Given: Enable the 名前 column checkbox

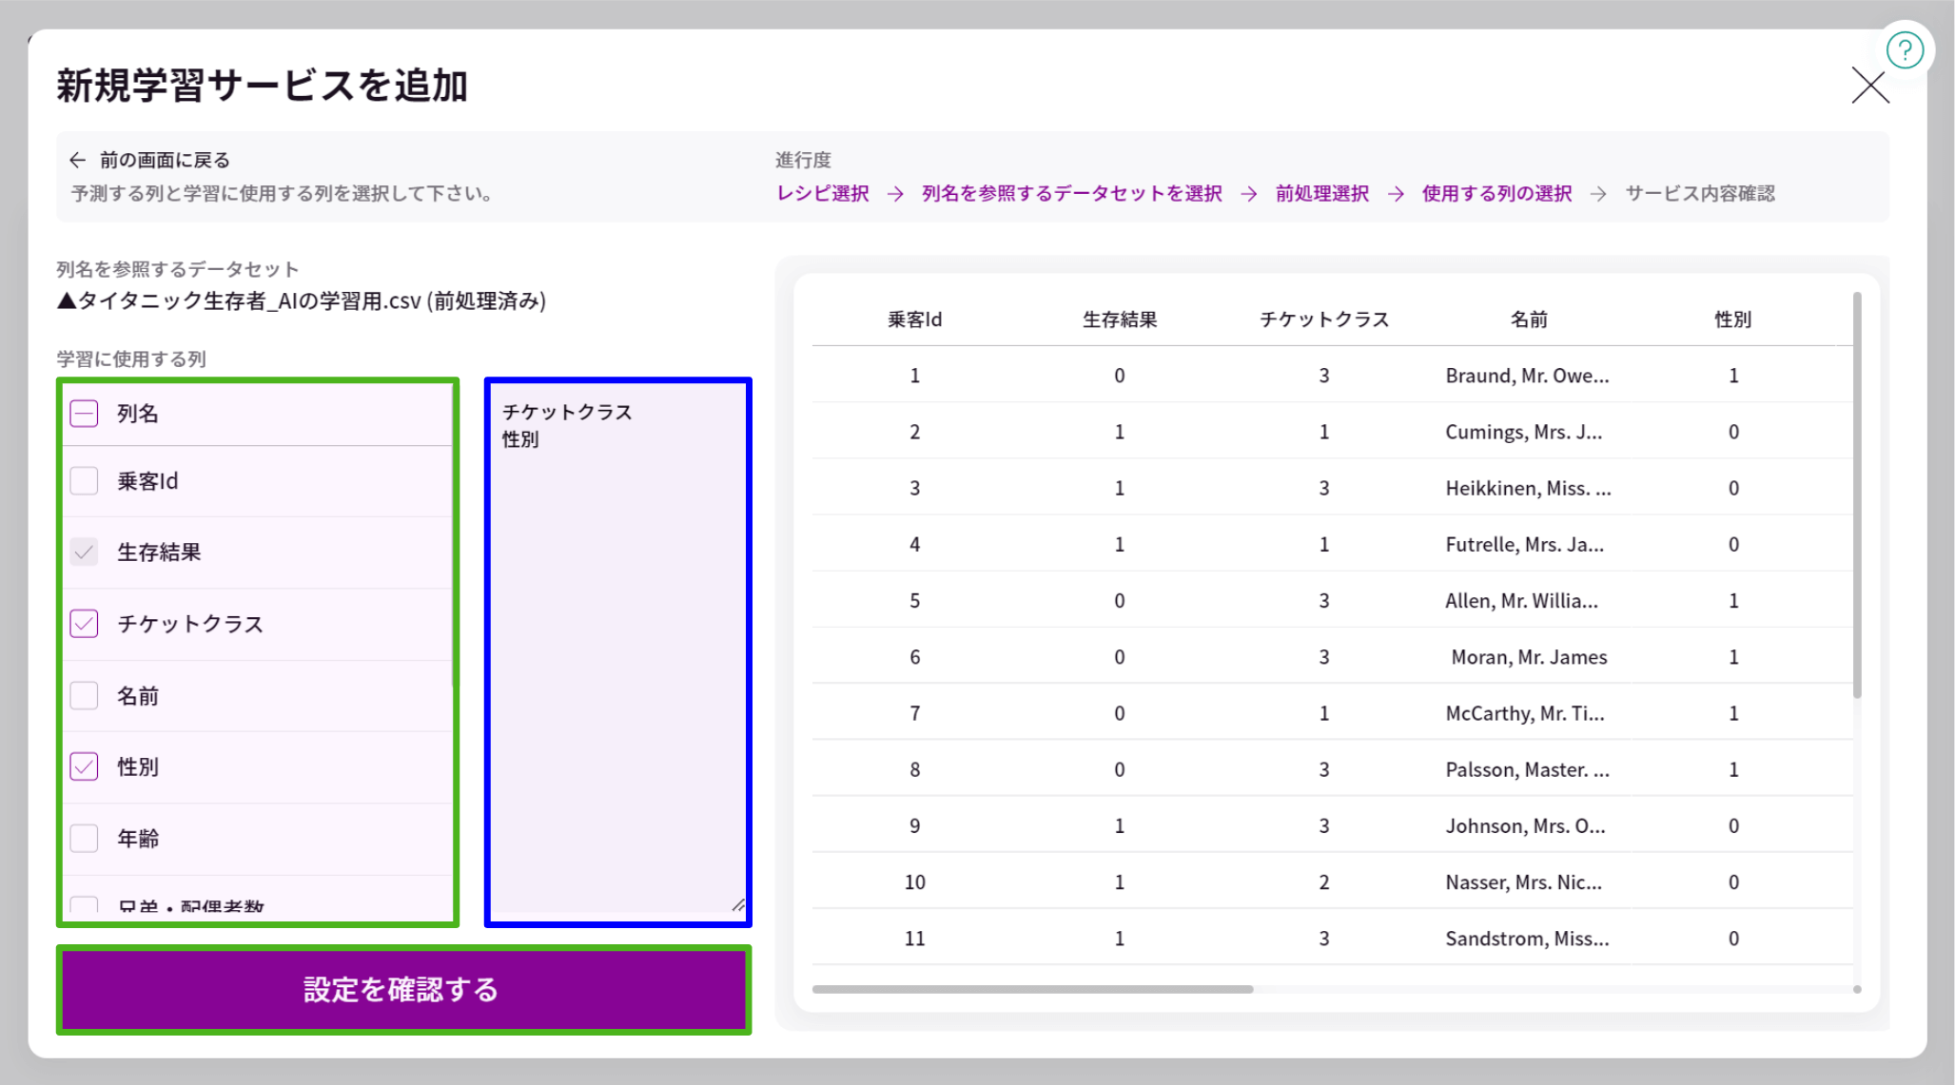Looking at the screenshot, I should point(84,695).
